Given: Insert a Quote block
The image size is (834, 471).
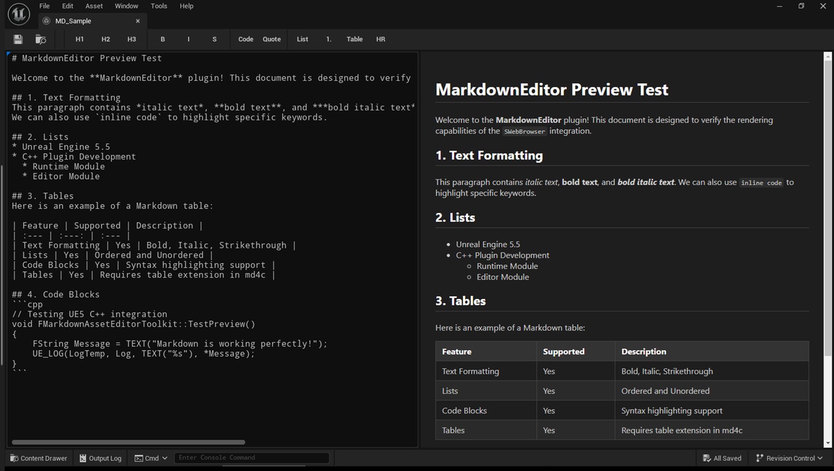Looking at the screenshot, I should (272, 39).
